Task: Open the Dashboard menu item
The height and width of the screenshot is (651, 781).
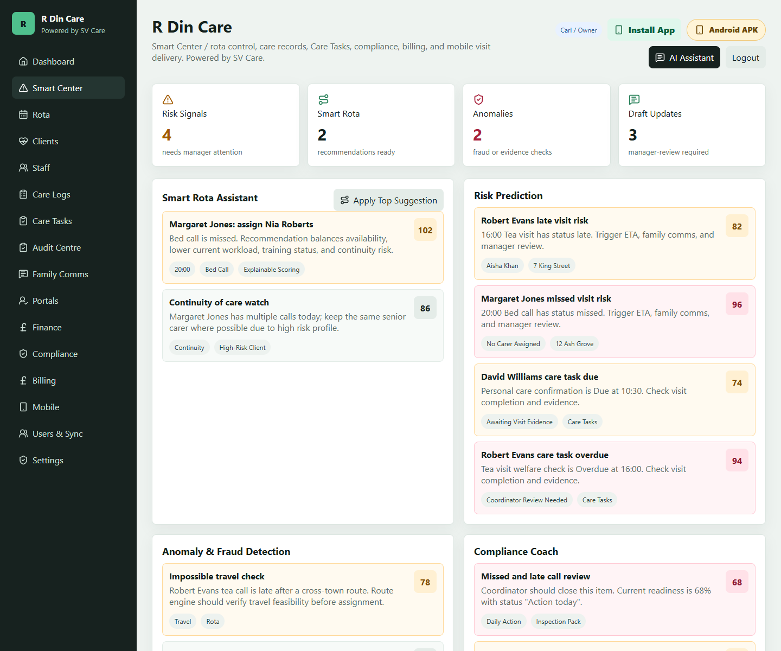Action: 68,61
